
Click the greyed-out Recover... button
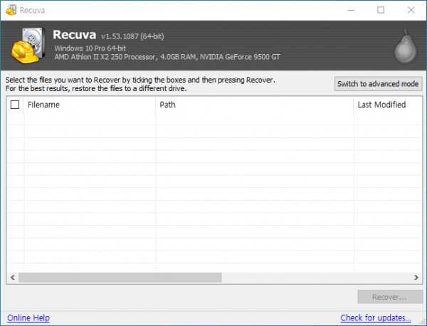[390, 297]
